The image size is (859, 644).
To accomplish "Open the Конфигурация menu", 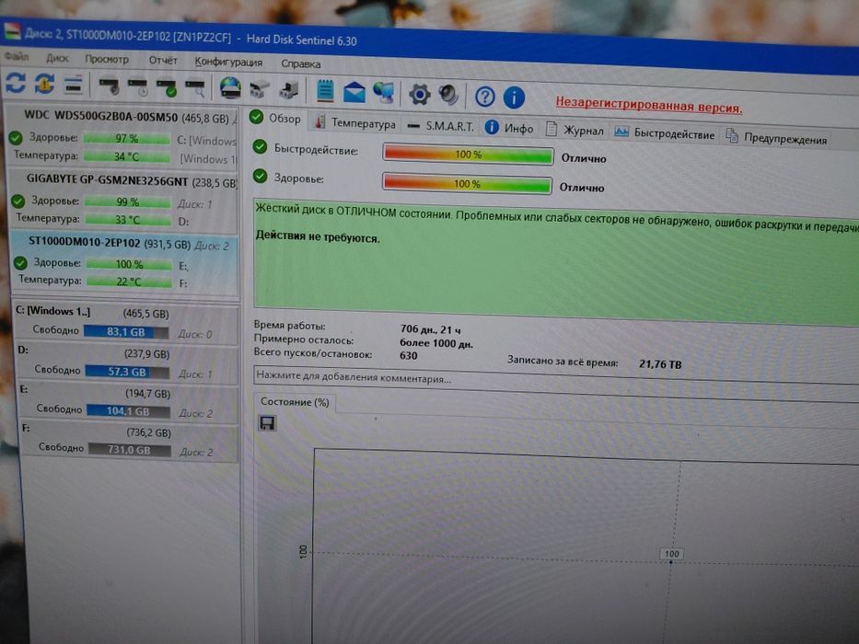I will (x=228, y=62).
